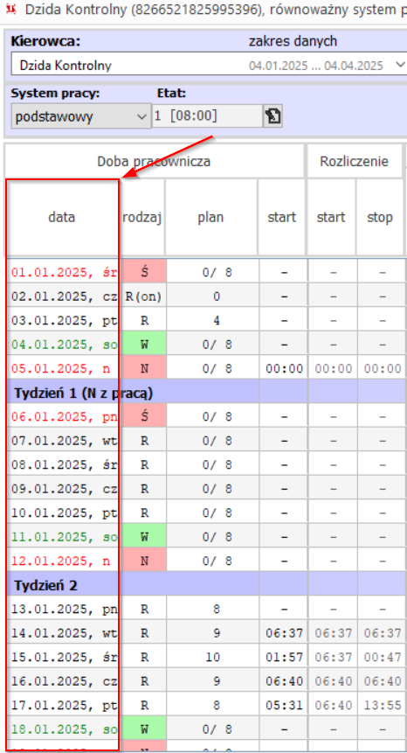Select the R(on) cell for 02.01.2025
407x753 pixels.
tap(143, 296)
